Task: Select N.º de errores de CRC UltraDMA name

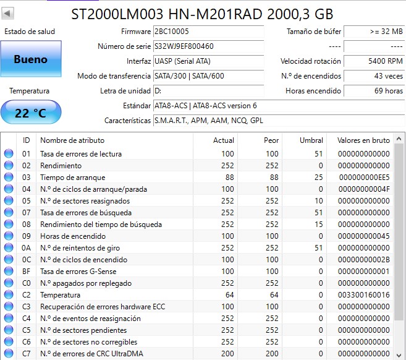Action: (x=91, y=354)
